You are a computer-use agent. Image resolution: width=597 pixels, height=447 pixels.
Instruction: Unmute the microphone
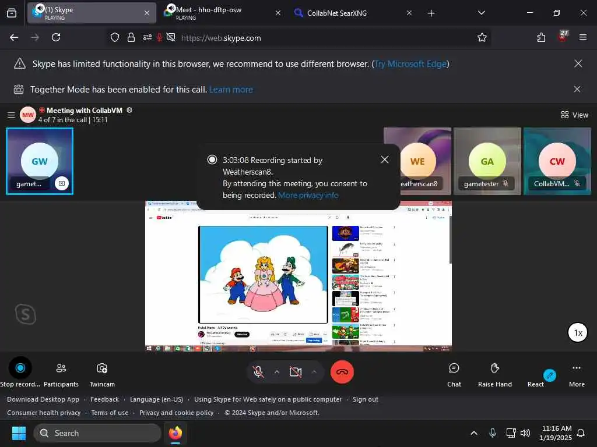click(258, 372)
